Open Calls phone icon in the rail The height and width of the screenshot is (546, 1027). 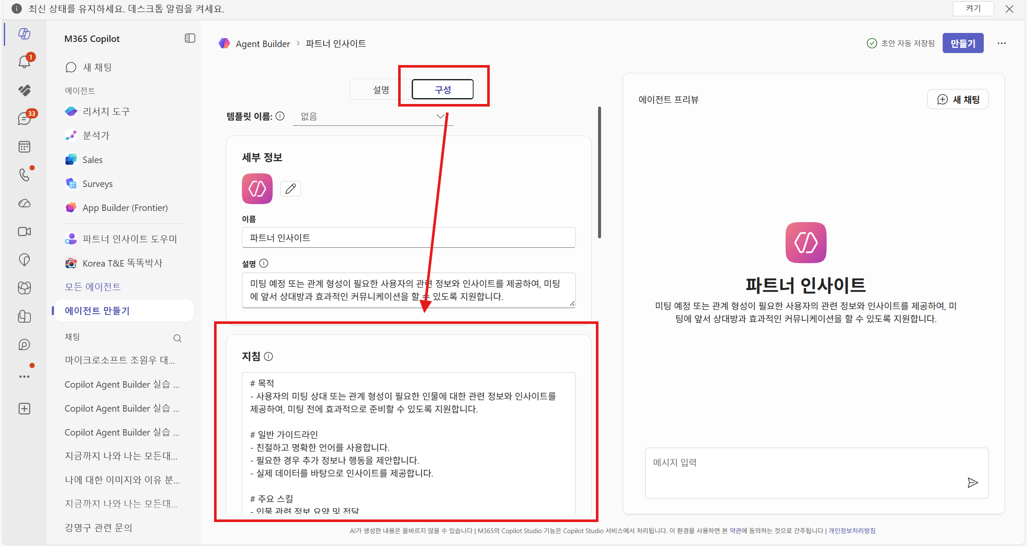24,175
